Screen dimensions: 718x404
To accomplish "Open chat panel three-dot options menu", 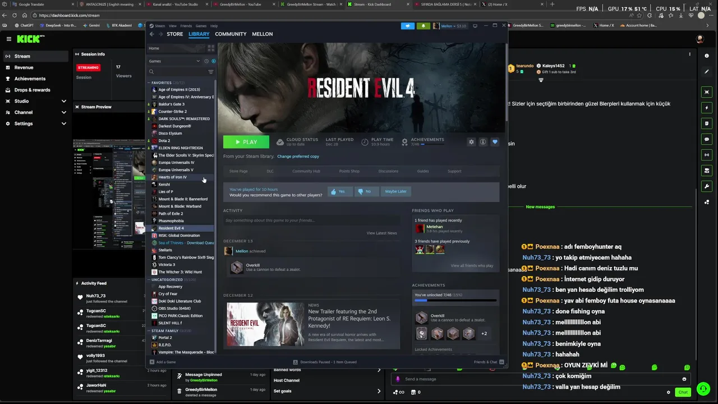I will [x=690, y=54].
